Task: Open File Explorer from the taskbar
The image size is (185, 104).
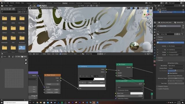Action: [x=41, y=103]
